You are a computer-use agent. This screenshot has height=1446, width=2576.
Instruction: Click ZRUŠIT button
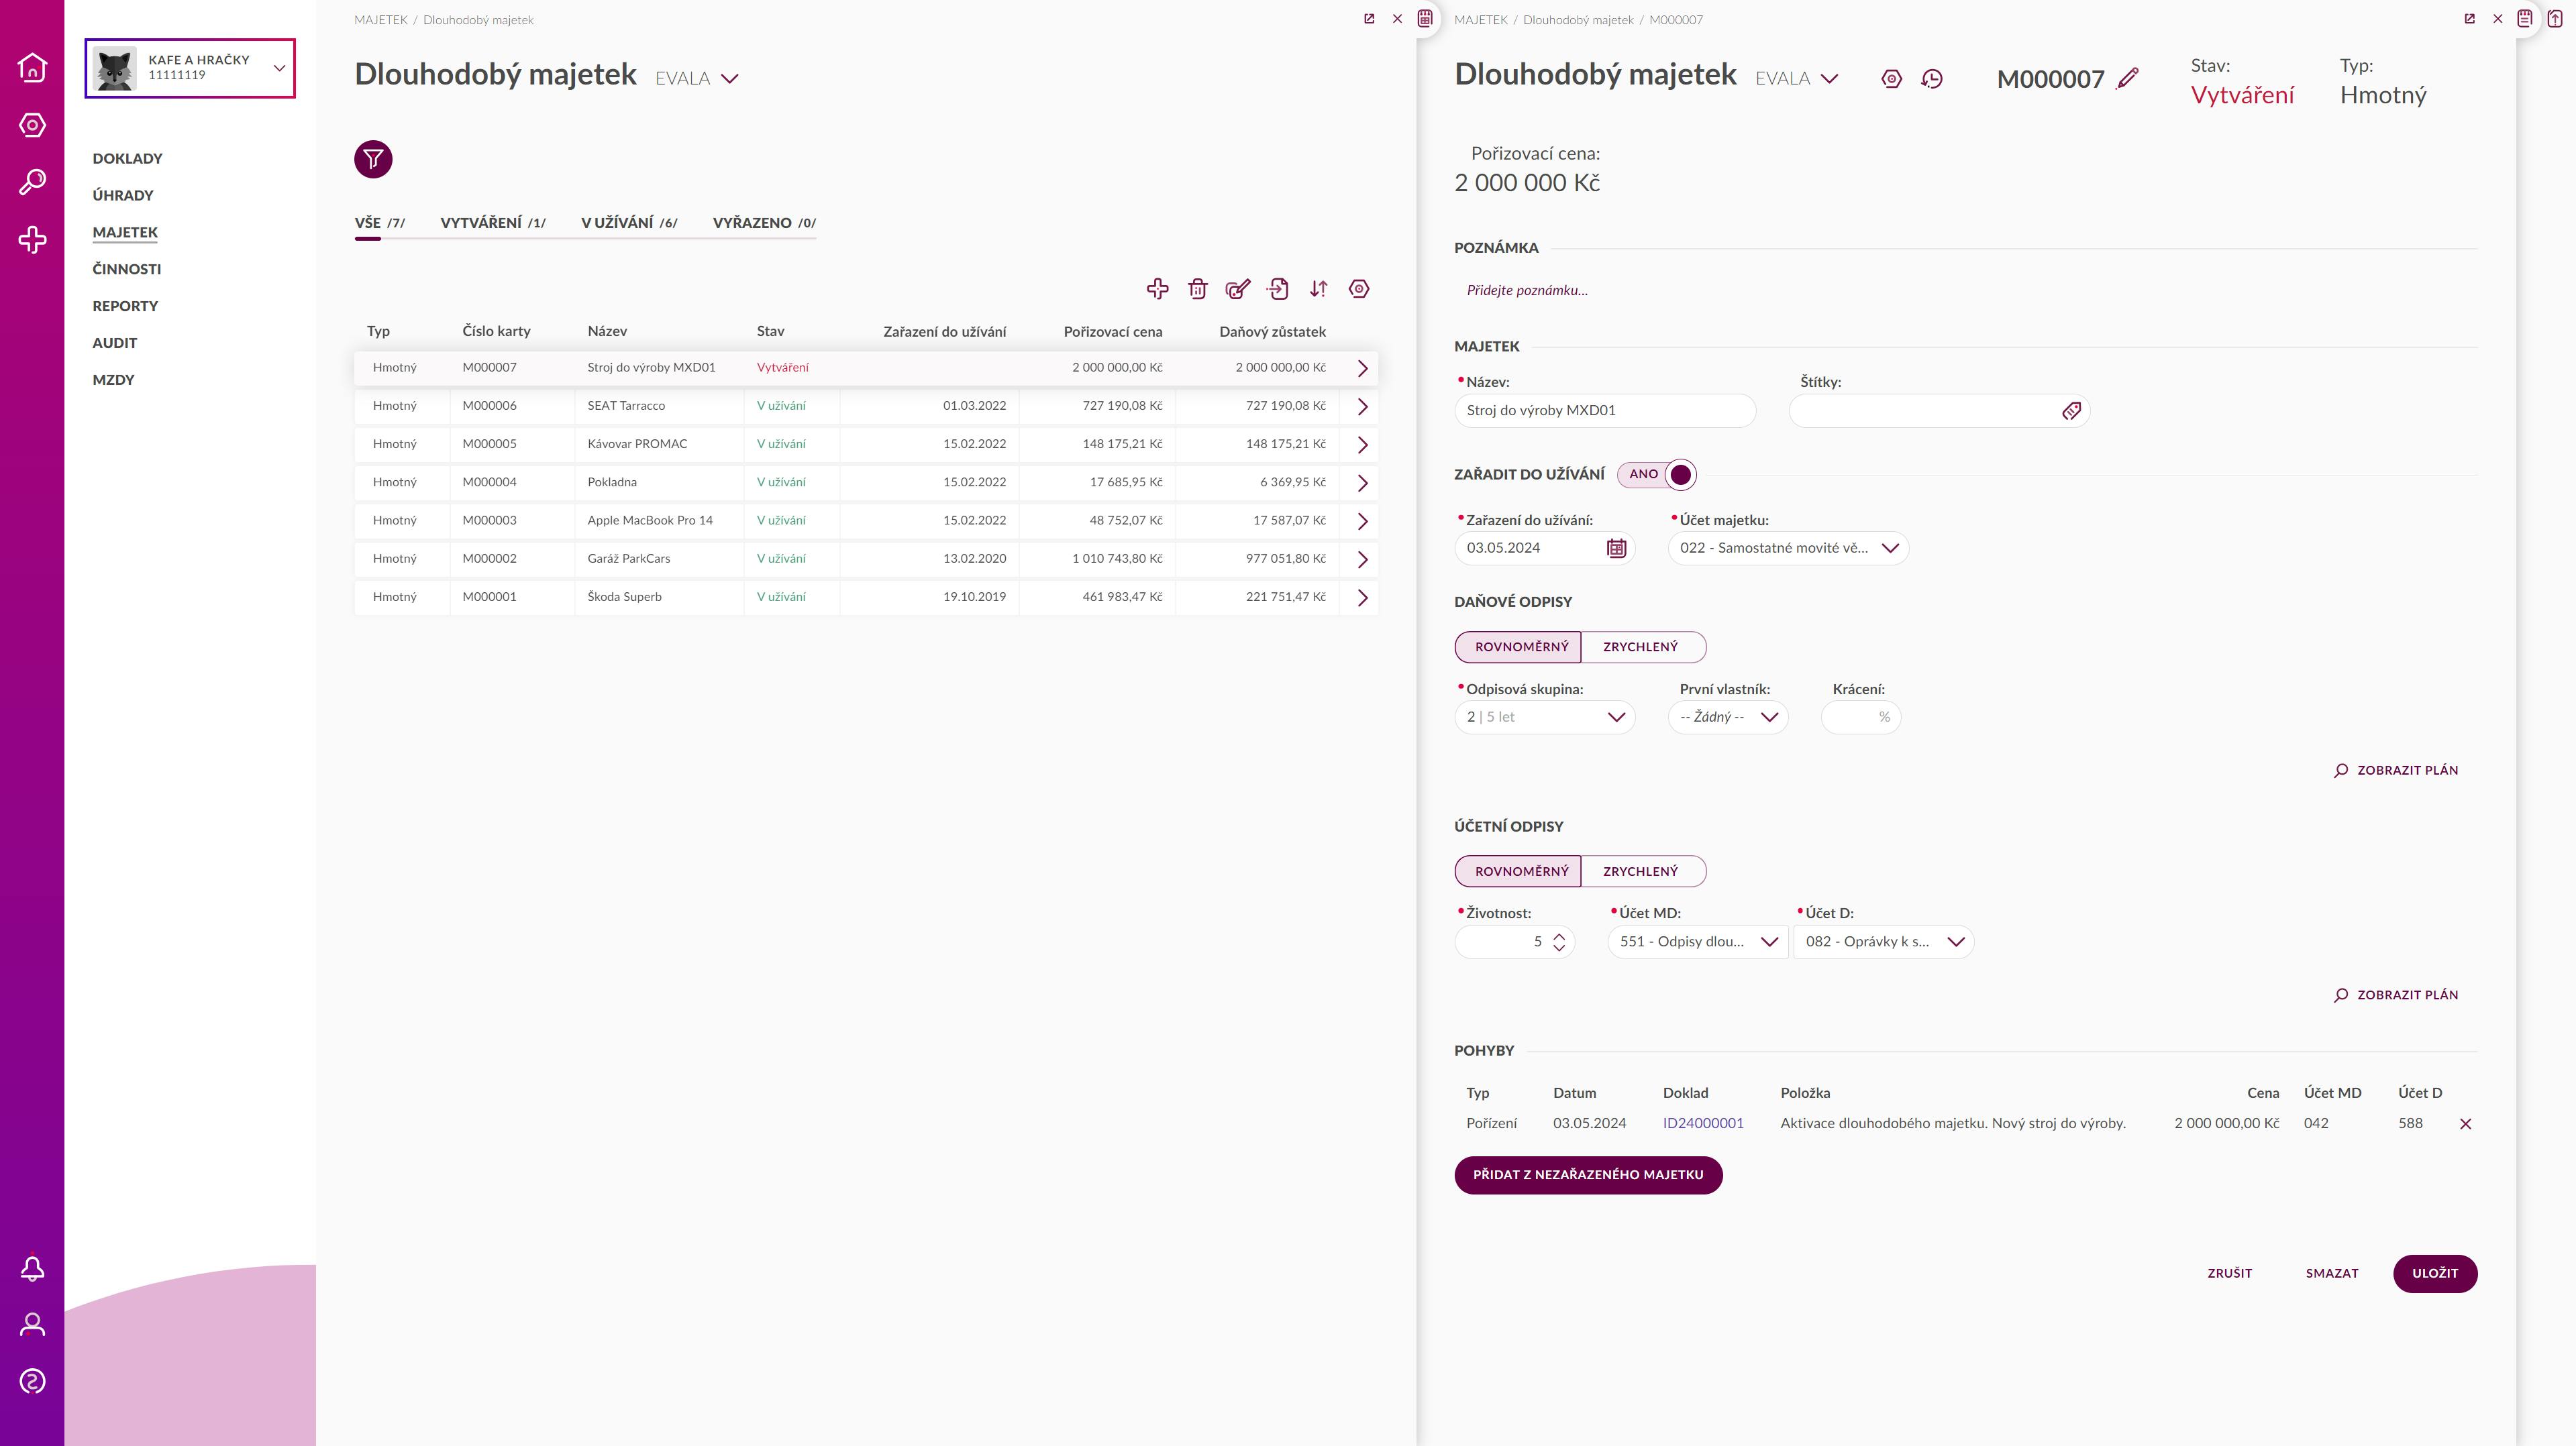tap(2230, 1273)
